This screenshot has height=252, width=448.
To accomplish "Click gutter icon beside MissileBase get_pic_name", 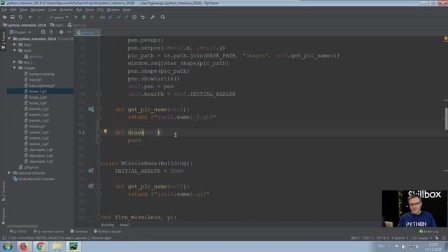I will 91,186.
